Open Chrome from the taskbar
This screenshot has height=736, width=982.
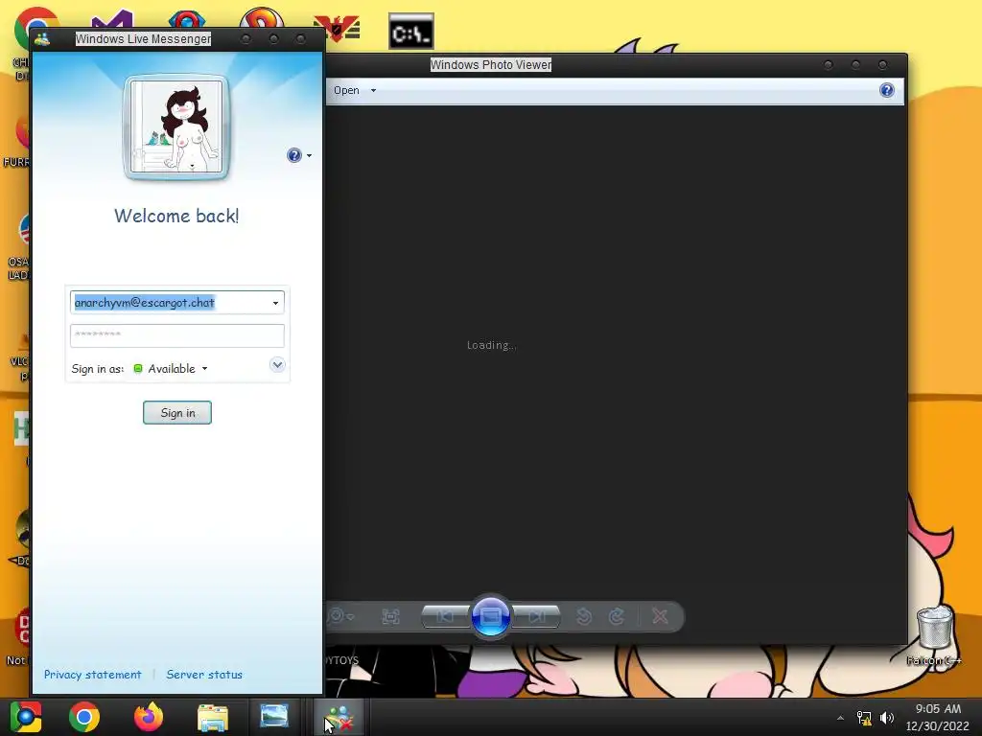pyautogui.click(x=84, y=717)
